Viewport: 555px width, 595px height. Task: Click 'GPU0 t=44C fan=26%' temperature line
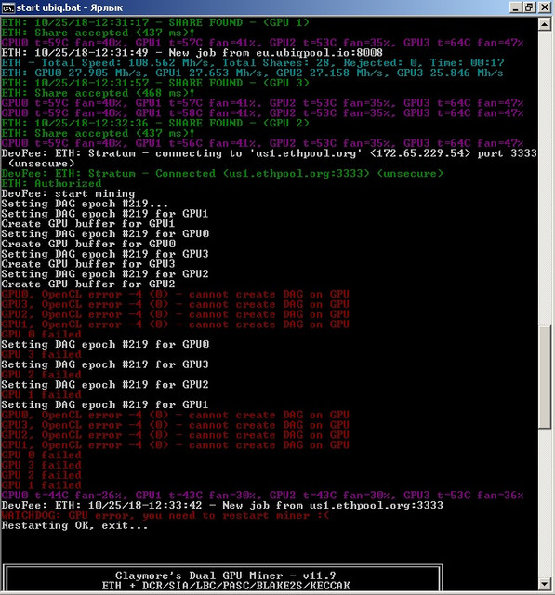tap(262, 496)
